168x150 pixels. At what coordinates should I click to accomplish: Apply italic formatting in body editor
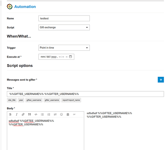(17, 114)
